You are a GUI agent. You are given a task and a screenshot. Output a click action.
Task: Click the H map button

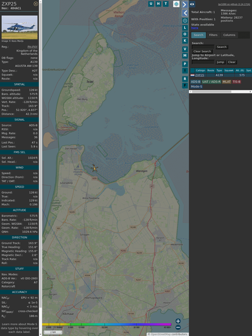(x=159, y=4)
